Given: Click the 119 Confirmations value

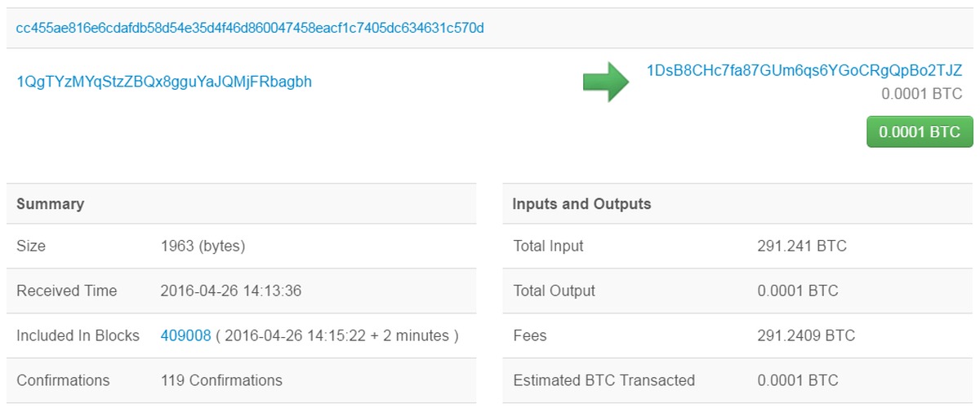Looking at the screenshot, I should point(221,380).
